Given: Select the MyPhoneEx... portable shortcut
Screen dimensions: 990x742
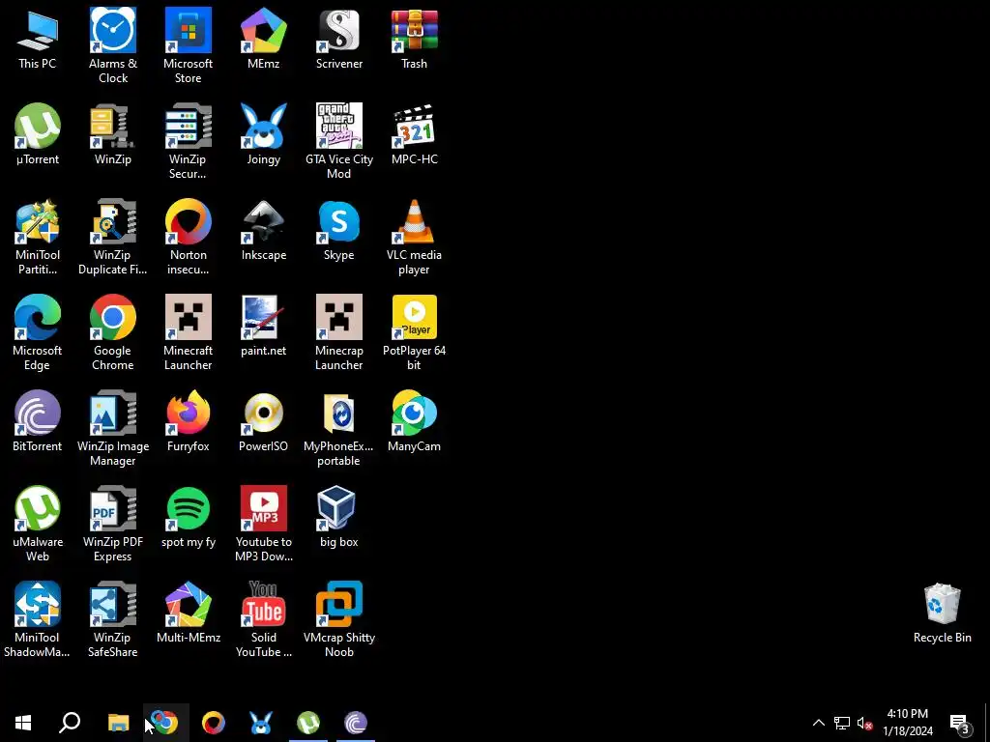Looking at the screenshot, I should point(339,428).
